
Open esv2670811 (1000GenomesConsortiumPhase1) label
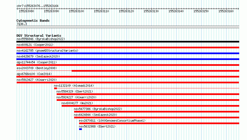point(112,121)
